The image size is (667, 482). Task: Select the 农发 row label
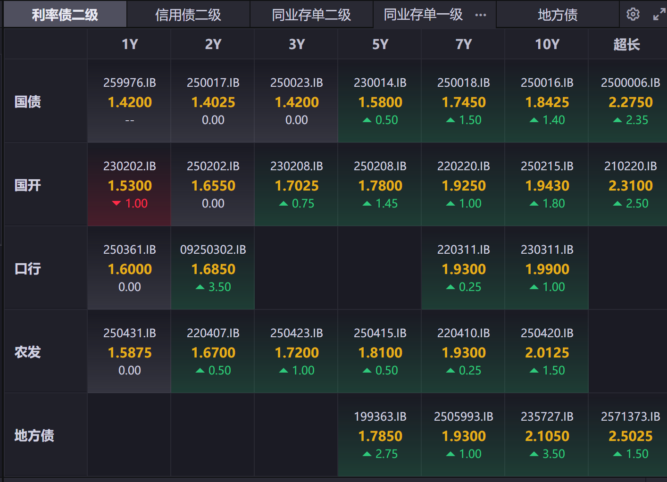28,352
